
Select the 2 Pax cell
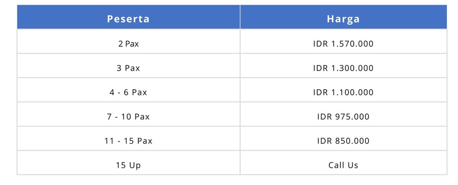(128, 41)
